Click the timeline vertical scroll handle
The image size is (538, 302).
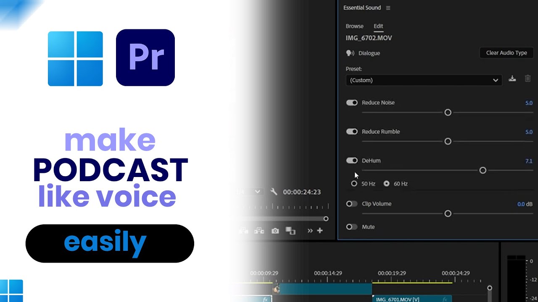click(x=489, y=288)
